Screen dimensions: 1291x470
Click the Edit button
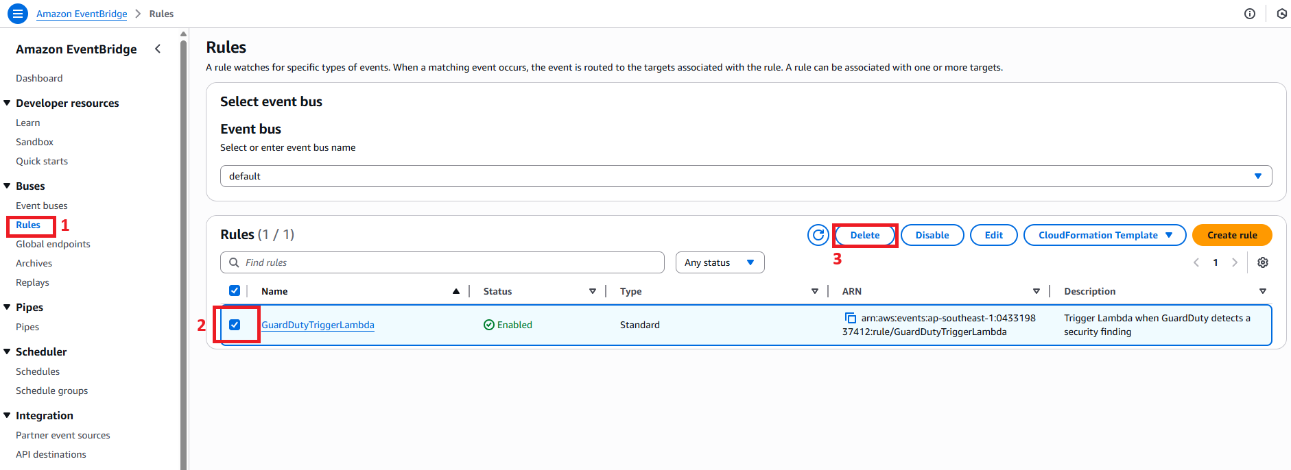pyautogui.click(x=993, y=235)
